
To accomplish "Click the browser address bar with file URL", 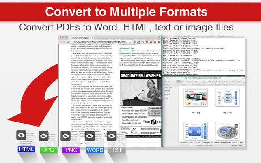I will point(101,42).
